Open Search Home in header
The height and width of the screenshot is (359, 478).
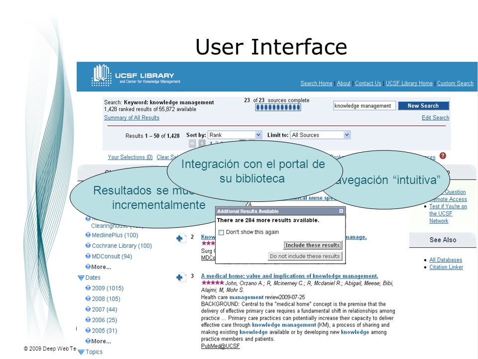(316, 83)
